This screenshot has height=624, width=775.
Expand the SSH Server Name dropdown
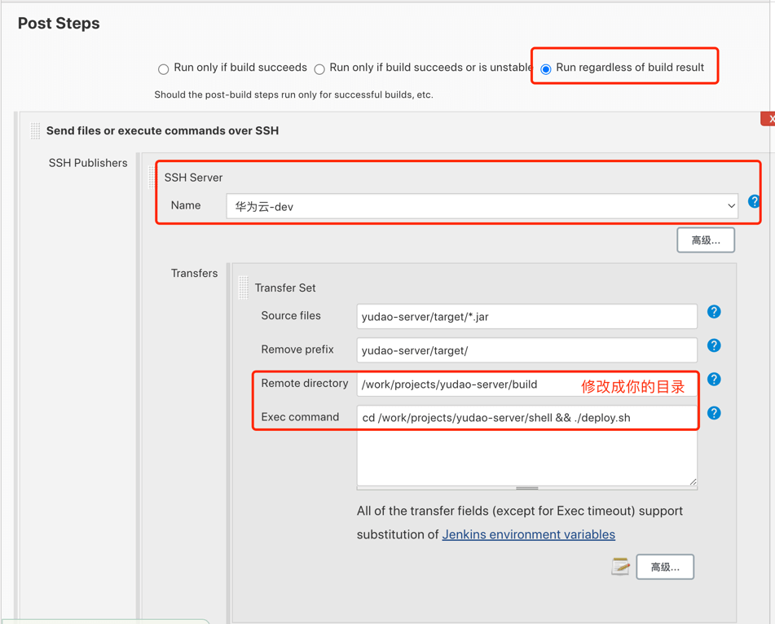(x=482, y=206)
